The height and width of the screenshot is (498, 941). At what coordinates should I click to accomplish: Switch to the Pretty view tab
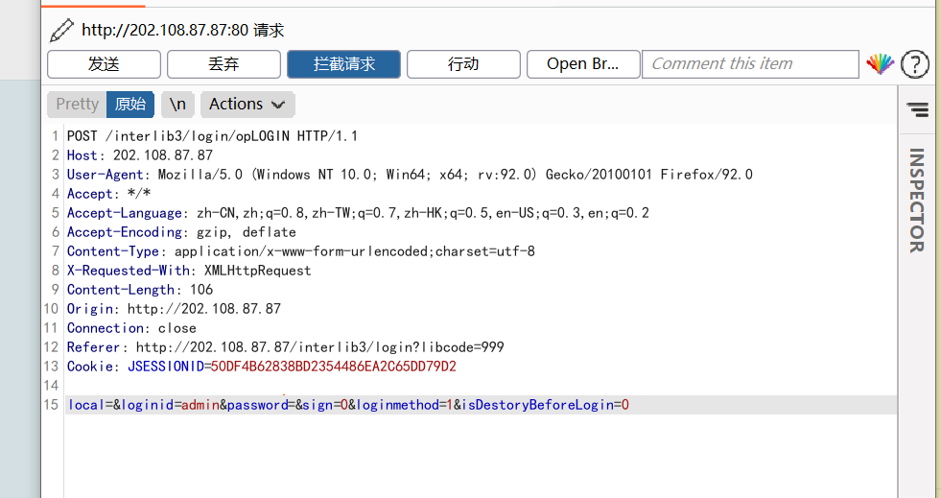(x=77, y=105)
